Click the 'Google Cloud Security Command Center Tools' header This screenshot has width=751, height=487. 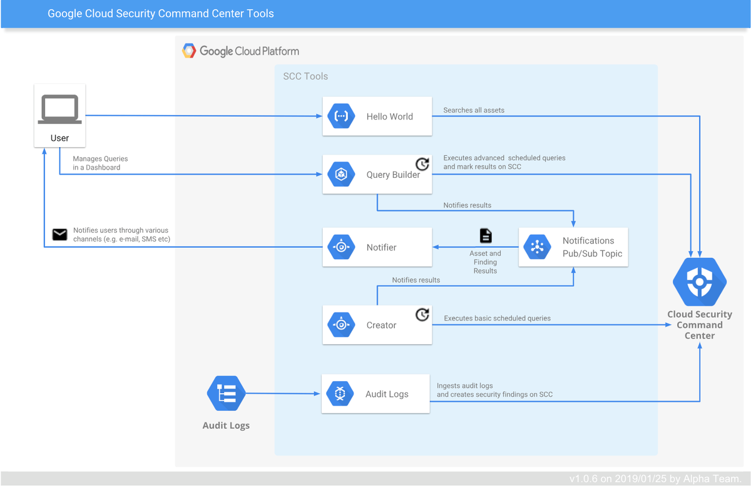pyautogui.click(x=161, y=13)
